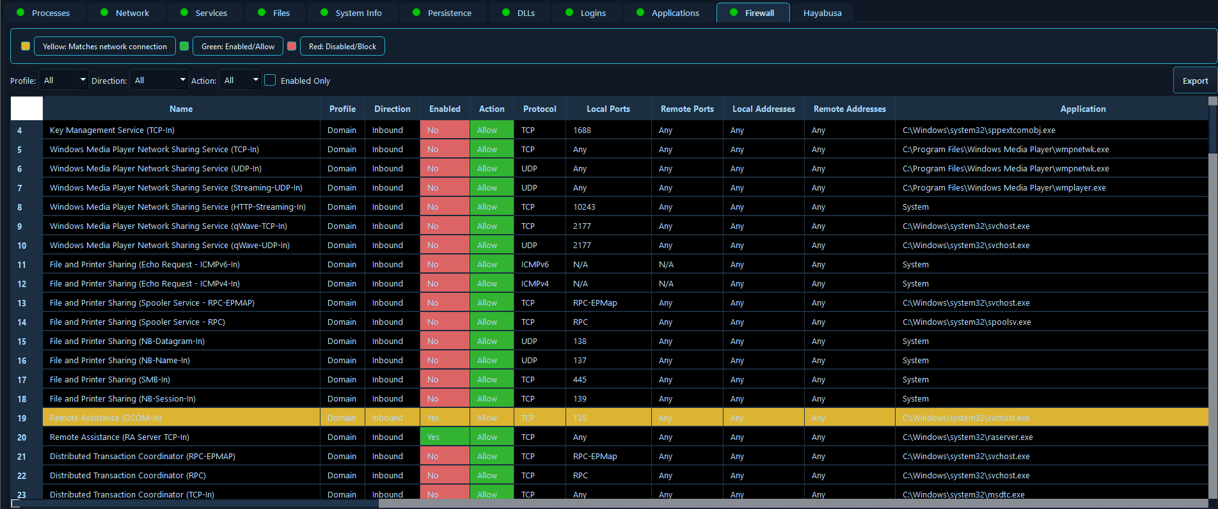Image resolution: width=1218 pixels, height=509 pixels.
Task: Open the Services tab
Action: [210, 13]
